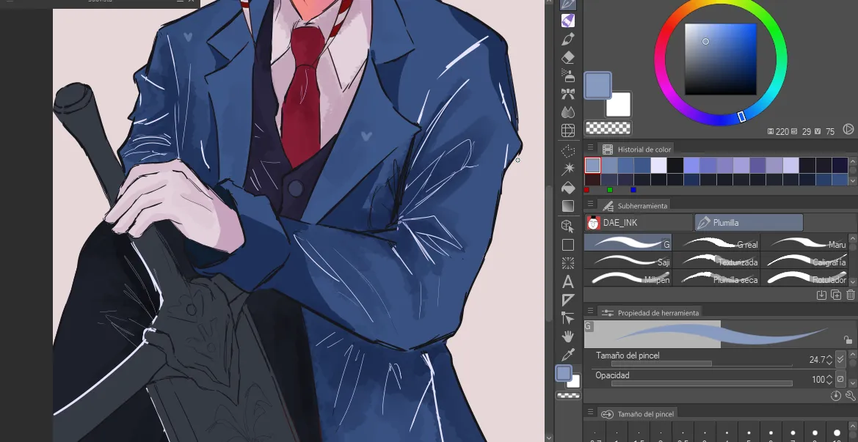
Task: Open Historial de color panel menu
Action: pyautogui.click(x=590, y=149)
